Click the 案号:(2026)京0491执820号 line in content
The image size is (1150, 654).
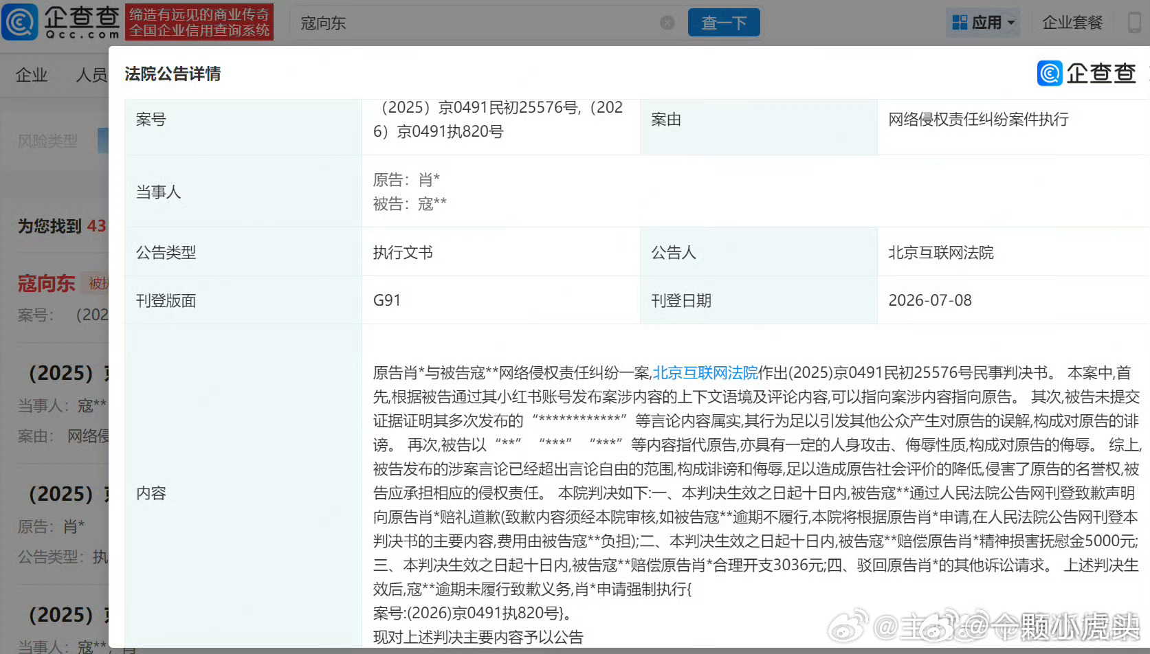coord(472,613)
